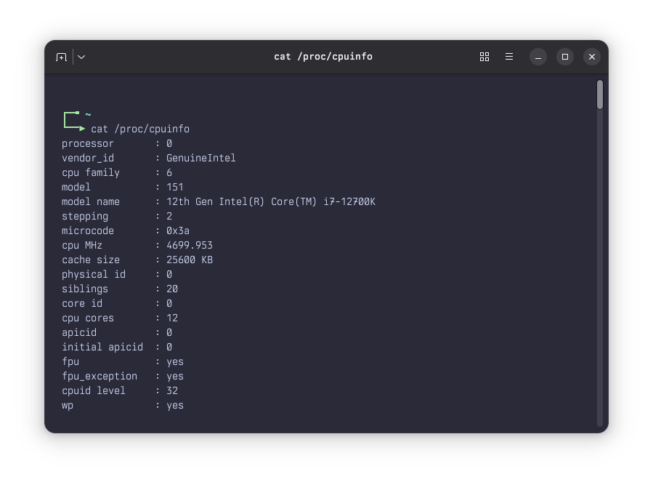653x482 pixels.
Task: Click the processor : 0 line
Action: (x=116, y=143)
